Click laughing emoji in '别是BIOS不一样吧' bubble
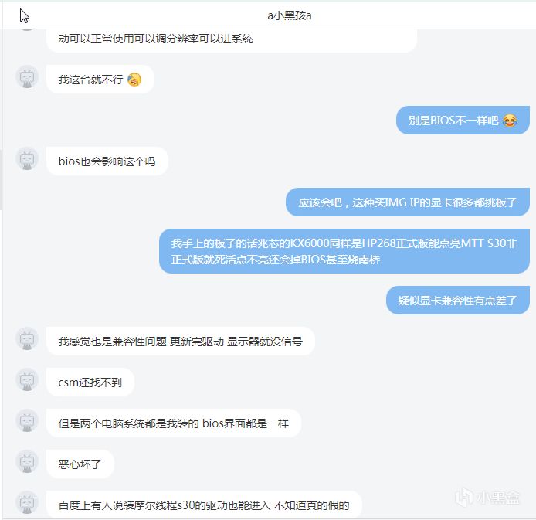 coord(510,121)
